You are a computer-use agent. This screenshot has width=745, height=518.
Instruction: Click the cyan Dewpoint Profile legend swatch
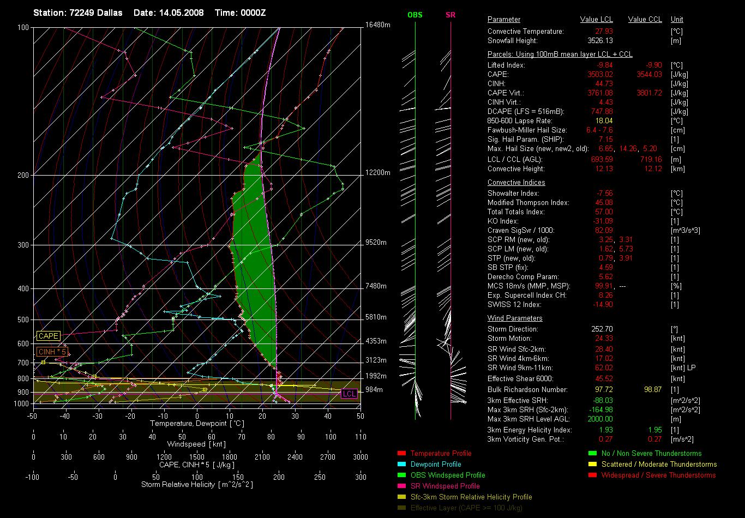(x=402, y=464)
